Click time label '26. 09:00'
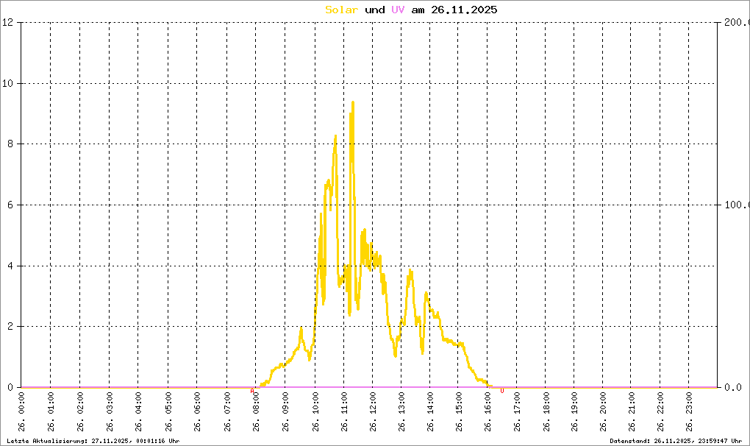This screenshot has height=446, width=750. tap(285, 411)
